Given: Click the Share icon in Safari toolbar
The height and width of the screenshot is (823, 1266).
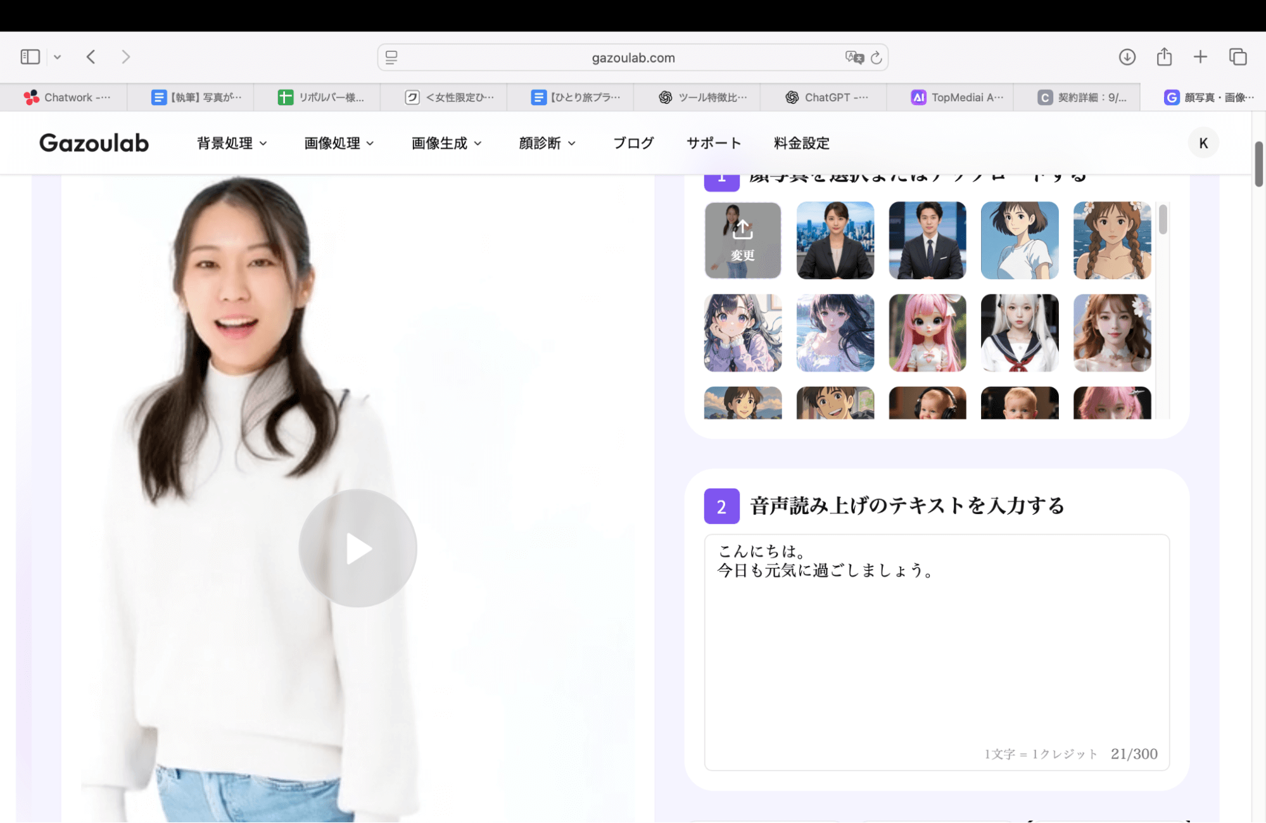Looking at the screenshot, I should tap(1163, 57).
